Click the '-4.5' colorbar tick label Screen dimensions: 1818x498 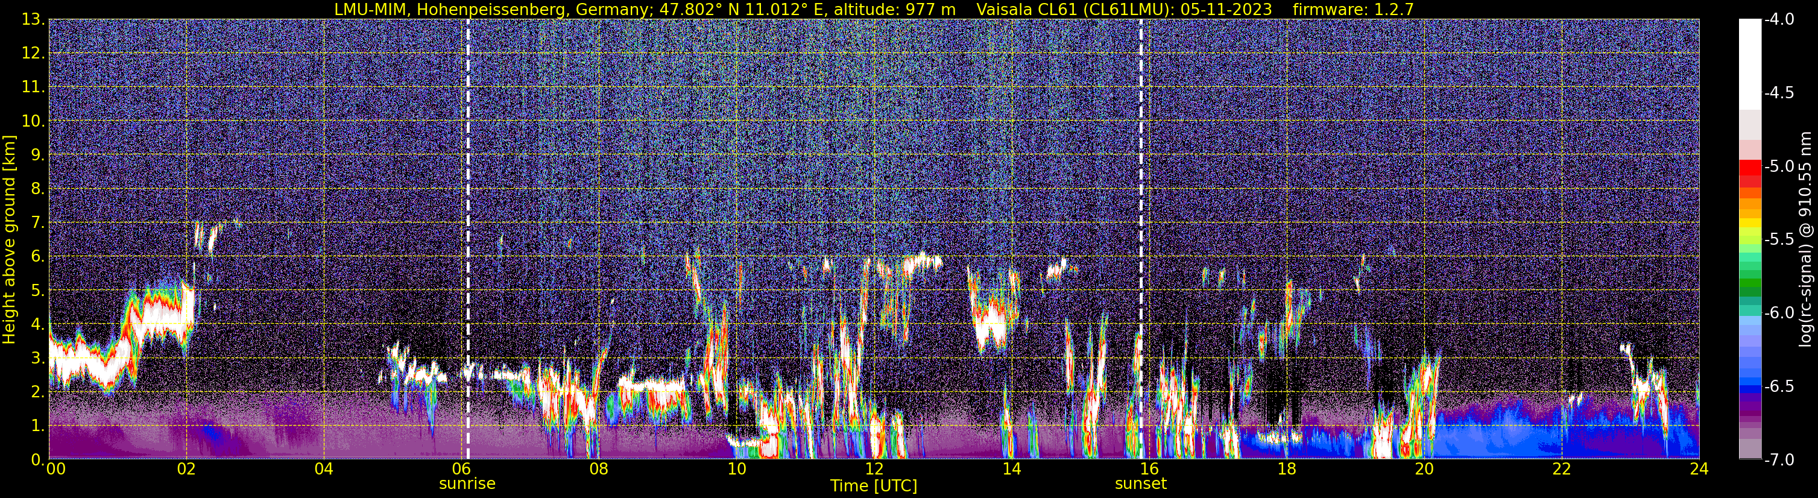tap(1779, 93)
